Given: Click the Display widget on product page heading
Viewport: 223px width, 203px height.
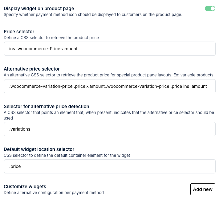Looking at the screenshot, I should pos(39,9).
